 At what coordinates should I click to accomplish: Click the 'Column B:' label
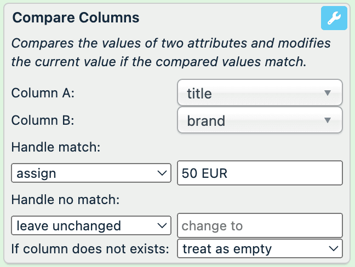tap(43, 120)
